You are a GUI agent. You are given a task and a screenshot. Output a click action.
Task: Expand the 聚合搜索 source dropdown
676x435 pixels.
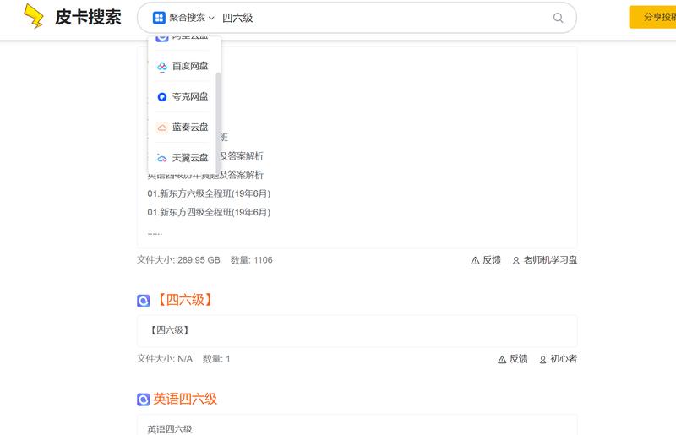[183, 18]
